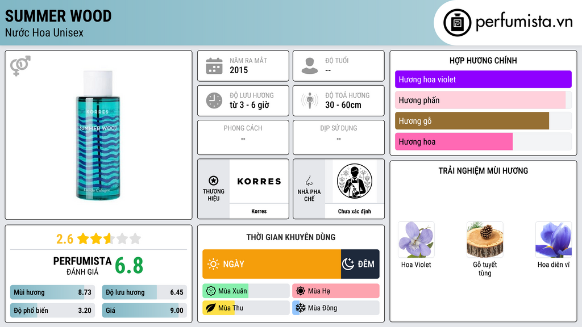Open the Summer Wood bottle image
The height and width of the screenshot is (327, 582).
(98, 135)
